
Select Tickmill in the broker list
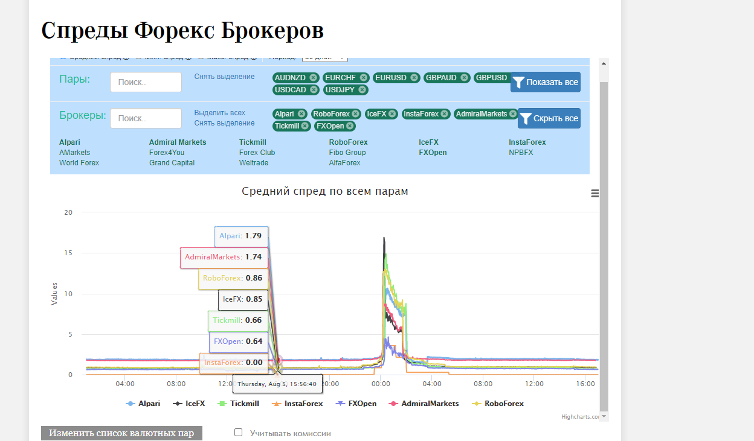(x=253, y=142)
